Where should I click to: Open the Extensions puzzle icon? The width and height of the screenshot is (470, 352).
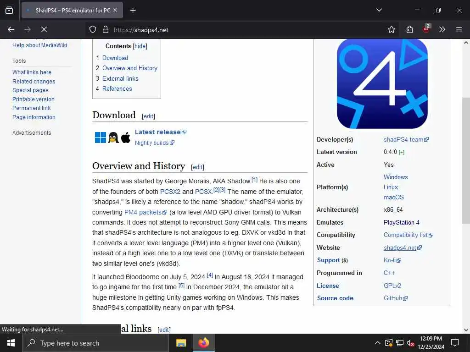tap(409, 29)
